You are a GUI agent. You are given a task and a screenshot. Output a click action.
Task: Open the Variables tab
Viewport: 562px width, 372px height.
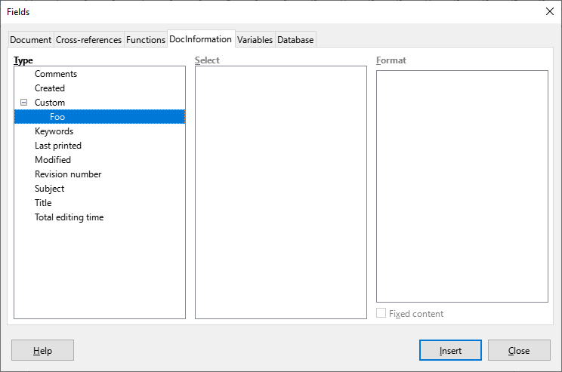click(255, 40)
